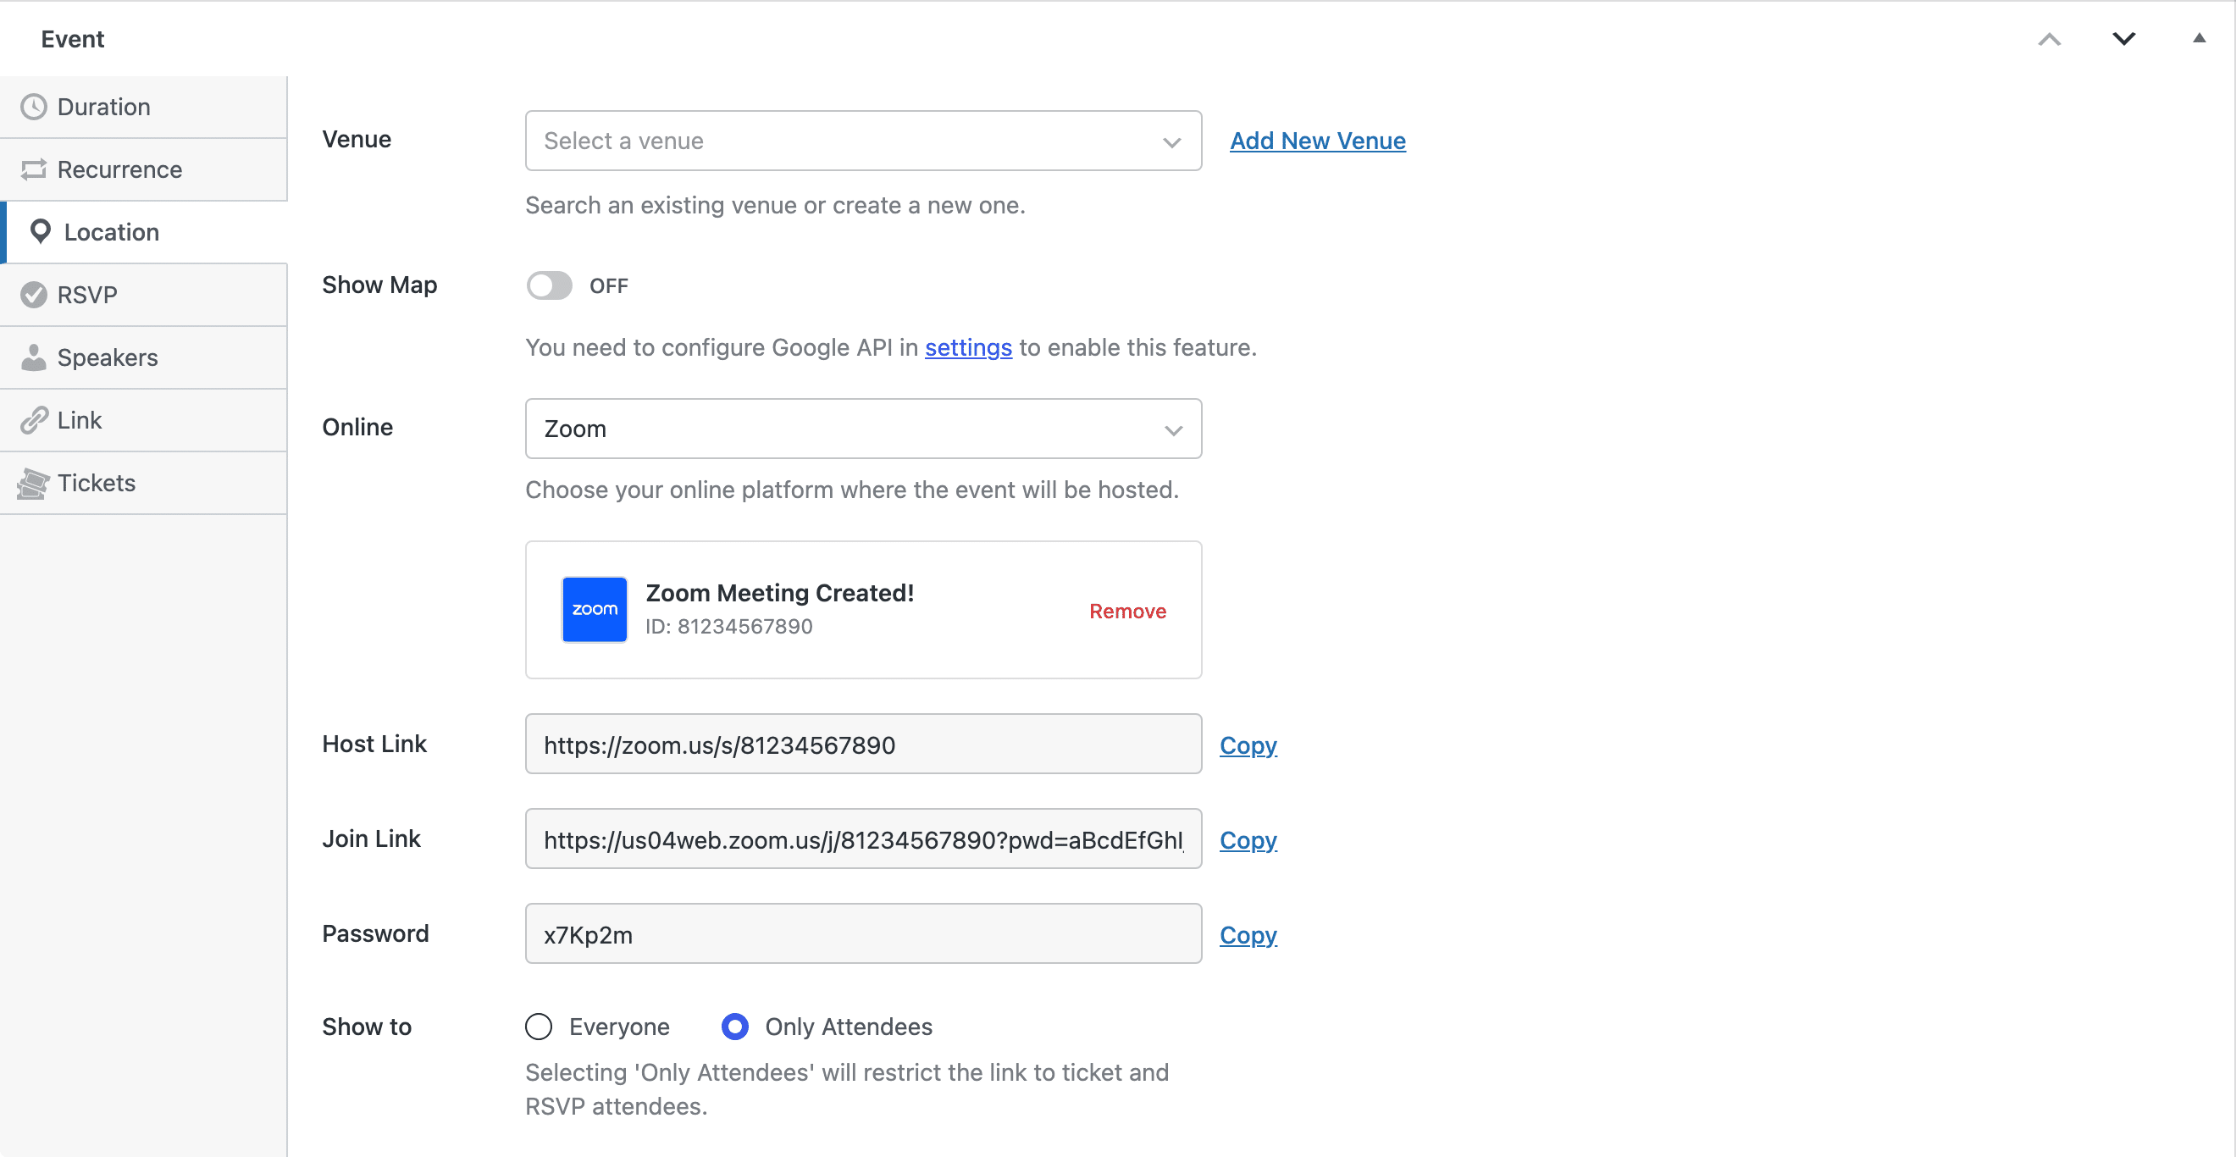Collapse the Event panel triangle
Viewport: 2236px width, 1157px height.
[2199, 38]
